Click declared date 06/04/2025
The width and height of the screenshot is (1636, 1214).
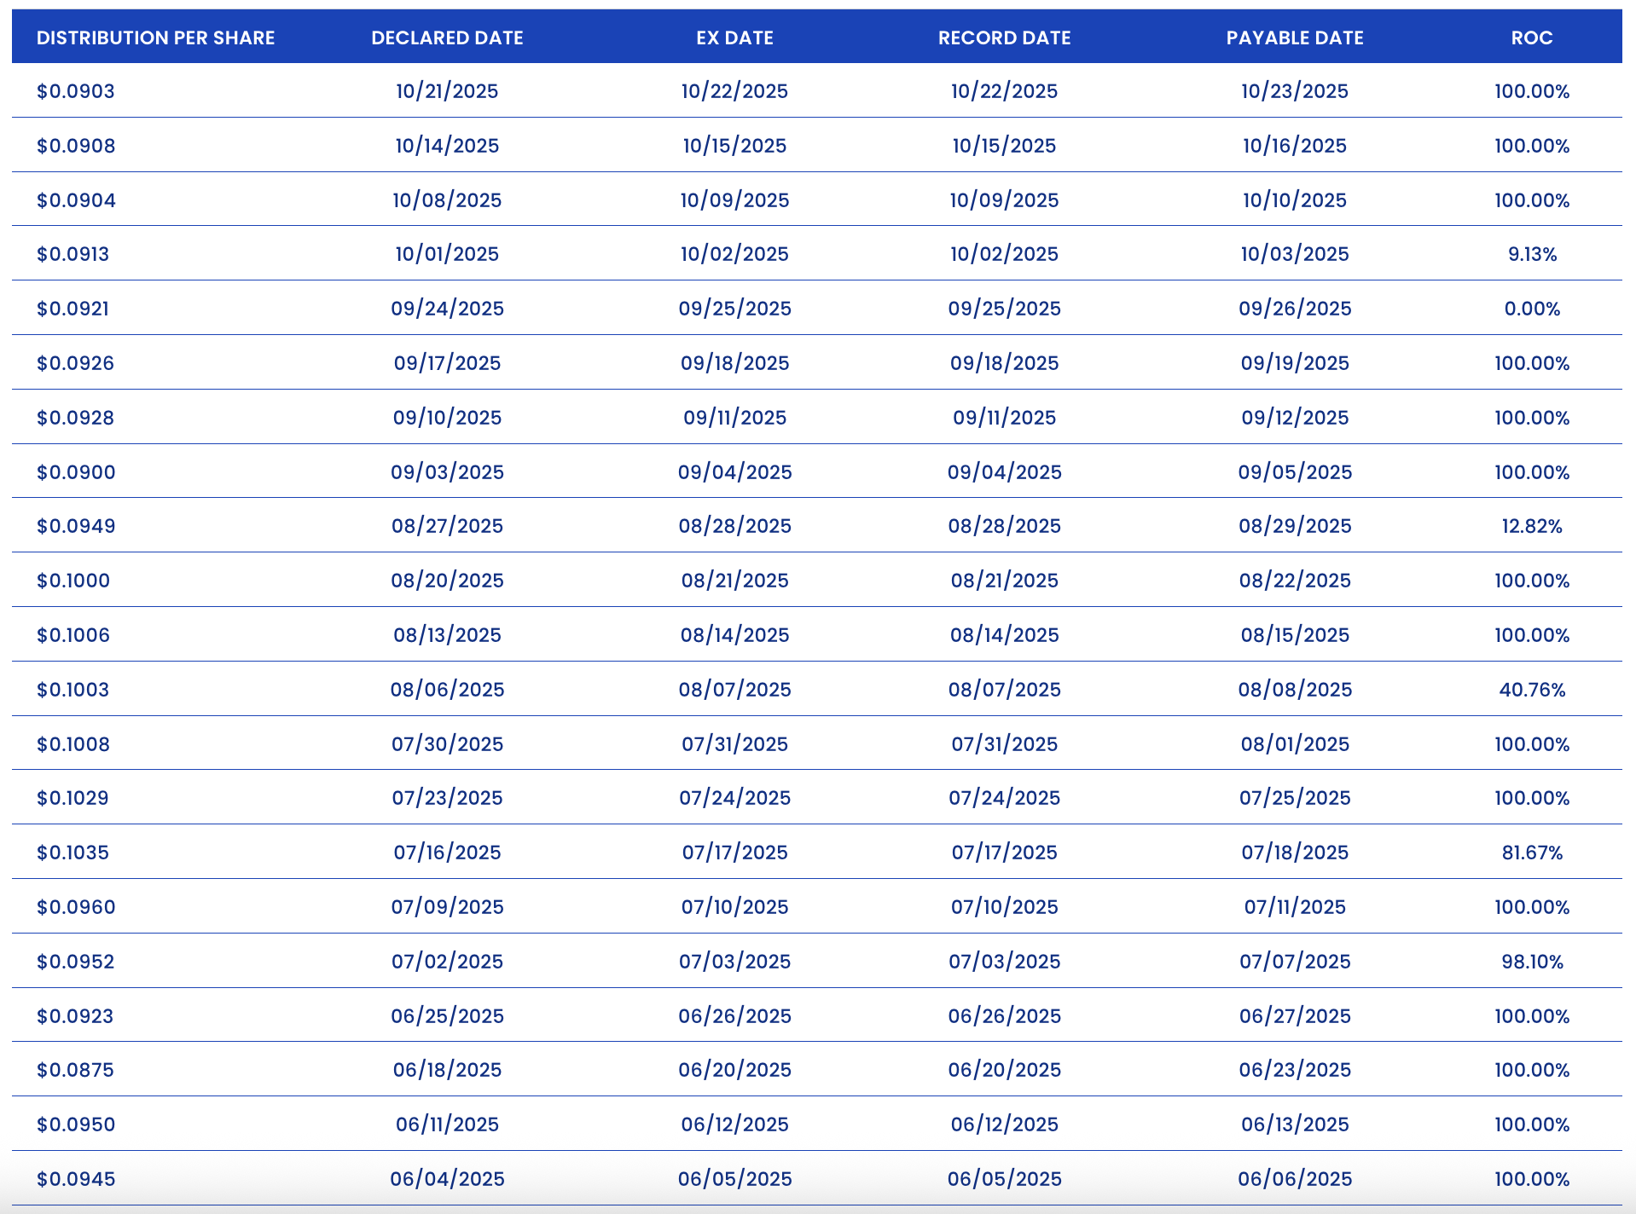(447, 1179)
